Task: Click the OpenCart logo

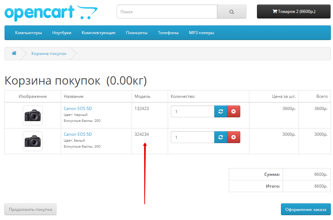Action: pos(51,13)
